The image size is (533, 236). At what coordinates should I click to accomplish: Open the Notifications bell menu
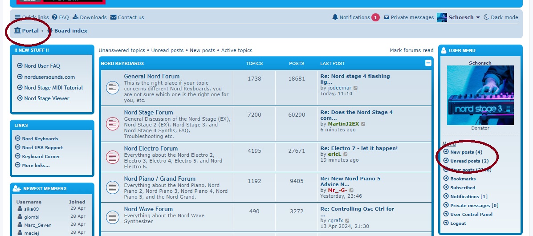(x=351, y=17)
